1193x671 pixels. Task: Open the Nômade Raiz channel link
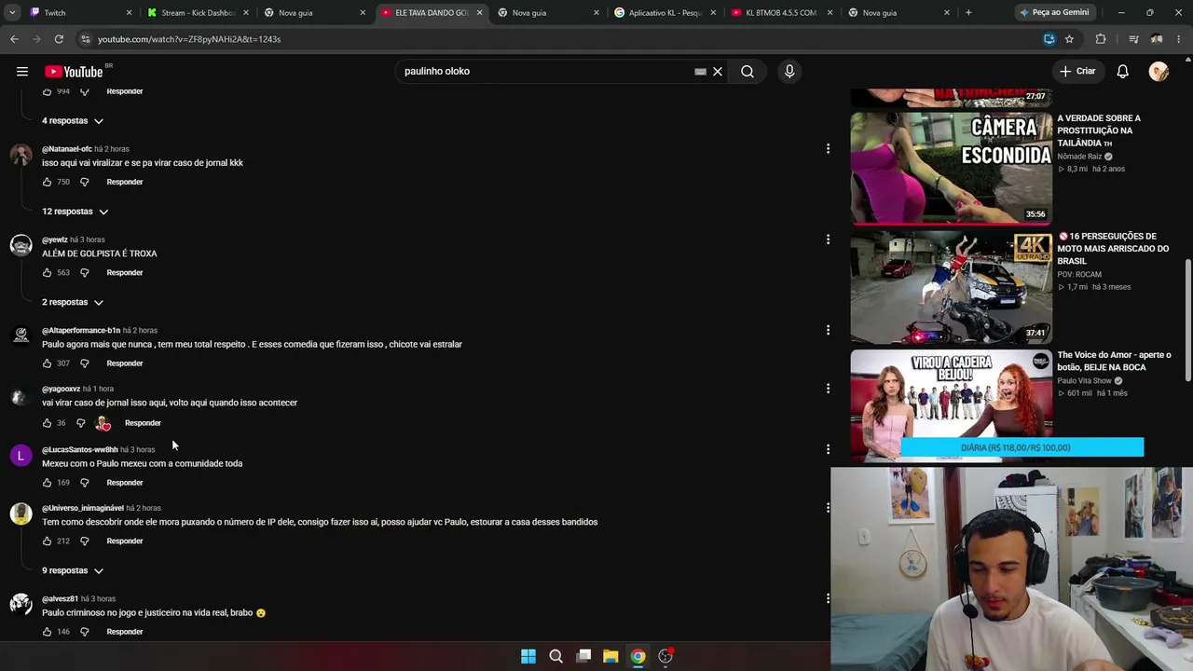(x=1079, y=157)
